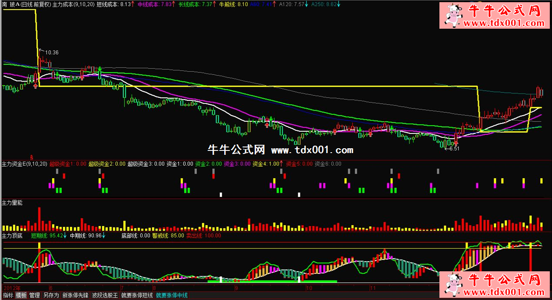The height and width of the screenshot is (300, 552).
Task: Click the 底部线: 0.00 readout
Action: tap(135, 236)
